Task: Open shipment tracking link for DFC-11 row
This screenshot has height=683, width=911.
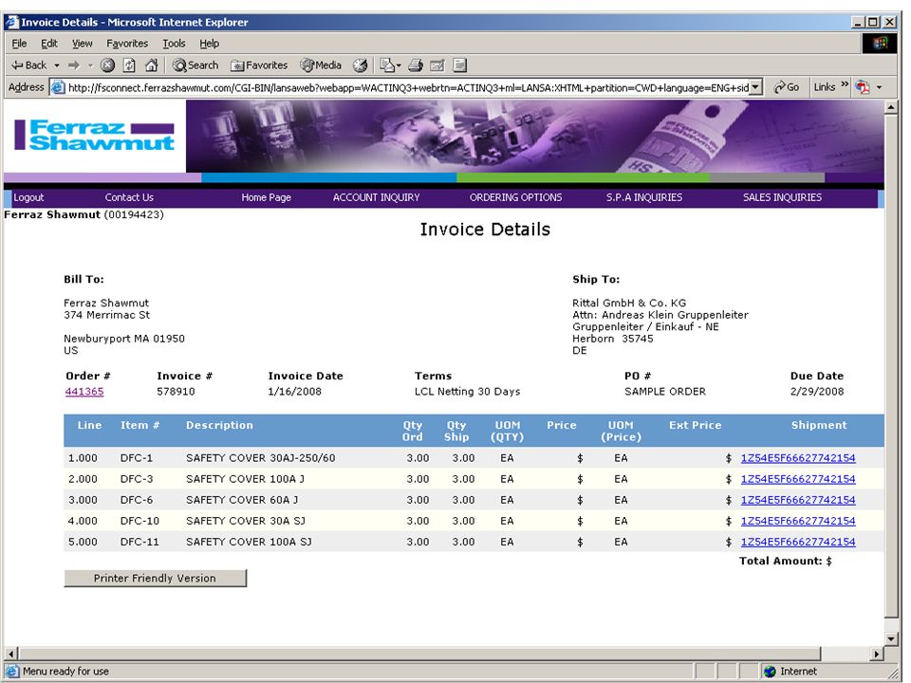Action: pos(798,542)
